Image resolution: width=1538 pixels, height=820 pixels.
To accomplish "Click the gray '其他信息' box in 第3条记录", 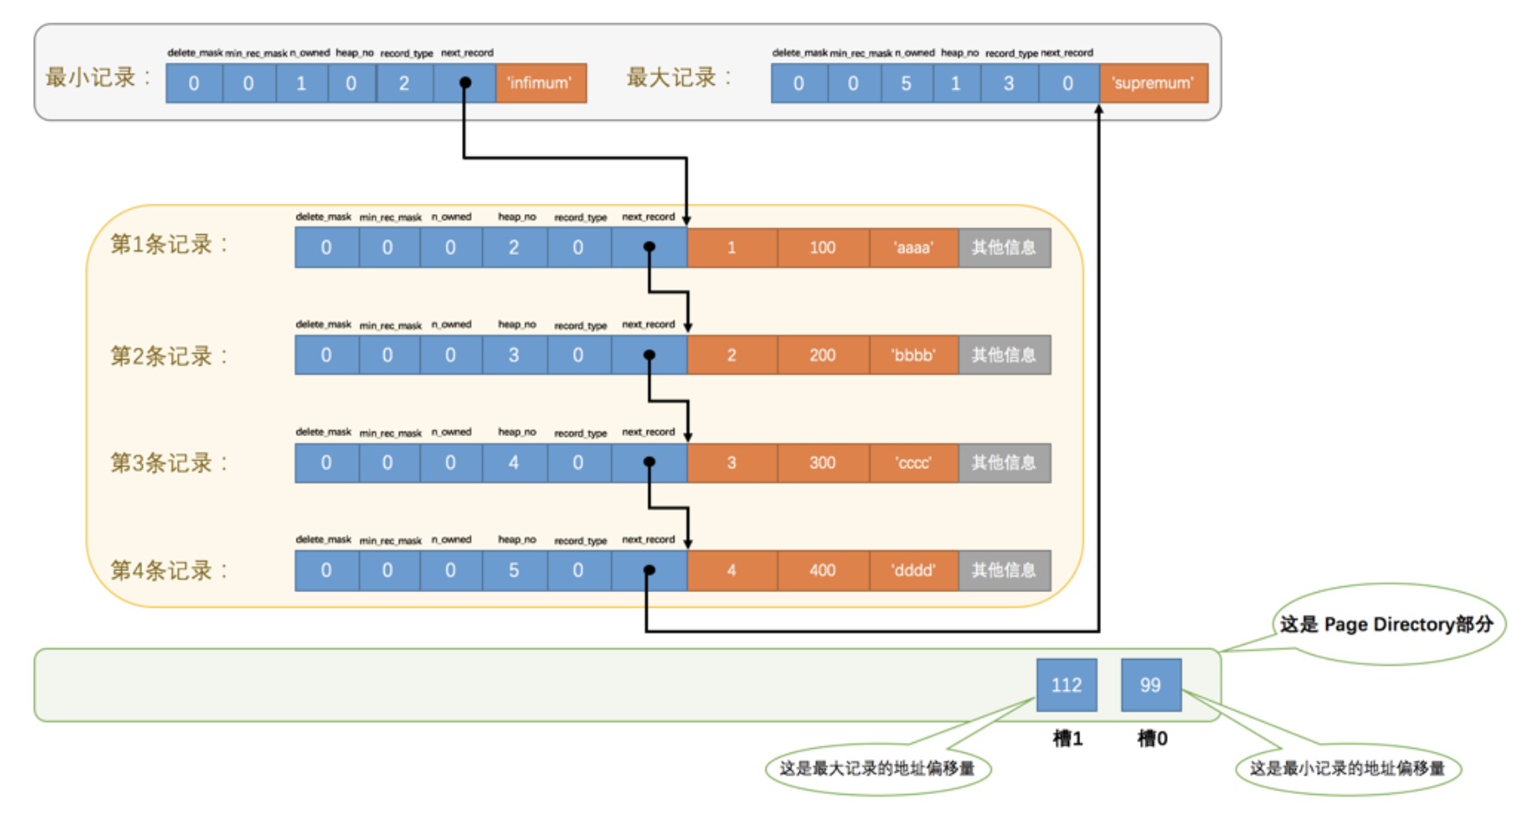I will tap(1004, 463).
